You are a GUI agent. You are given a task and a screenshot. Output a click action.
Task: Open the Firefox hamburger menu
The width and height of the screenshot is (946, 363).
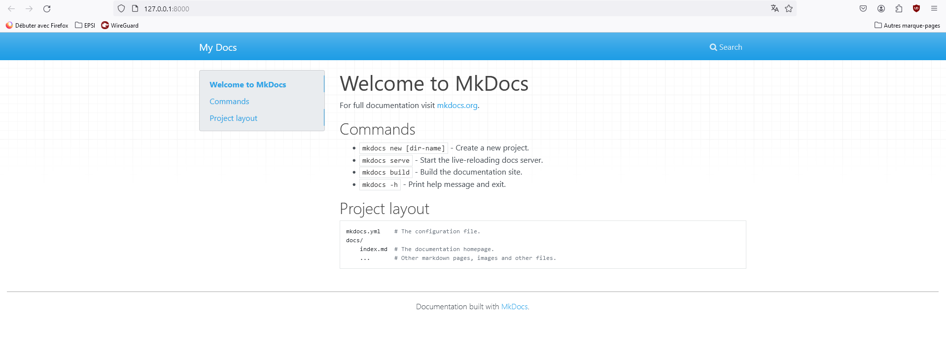click(x=934, y=8)
